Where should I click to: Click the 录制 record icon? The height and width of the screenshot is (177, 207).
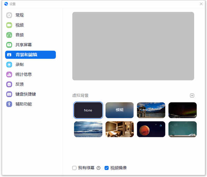pos(9,65)
